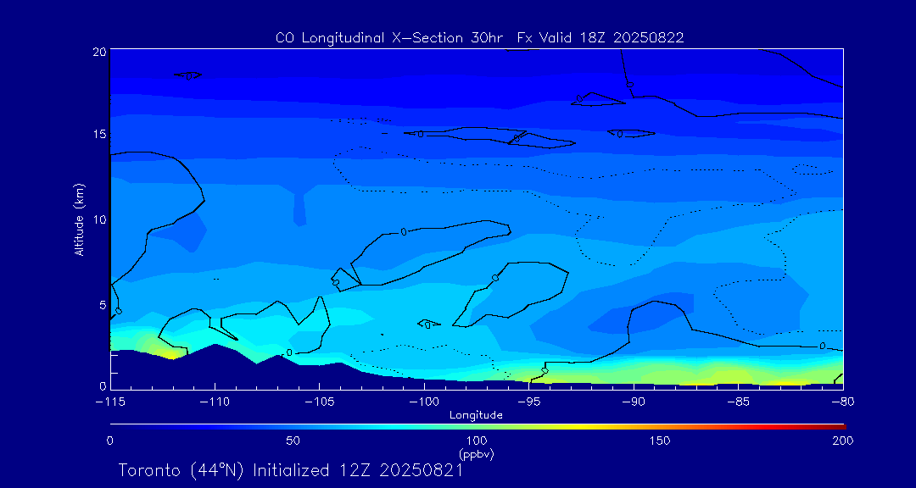Click the longitude tick label "-105"
Screen dimensions: 916x488
(319, 402)
